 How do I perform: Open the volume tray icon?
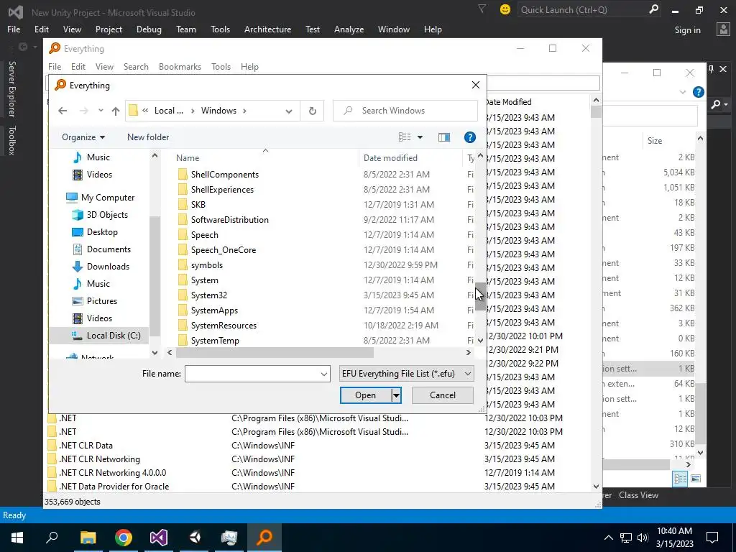[x=643, y=538]
